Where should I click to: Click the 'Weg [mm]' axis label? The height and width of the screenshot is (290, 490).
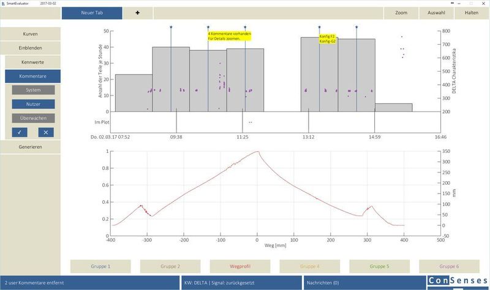pos(275,245)
